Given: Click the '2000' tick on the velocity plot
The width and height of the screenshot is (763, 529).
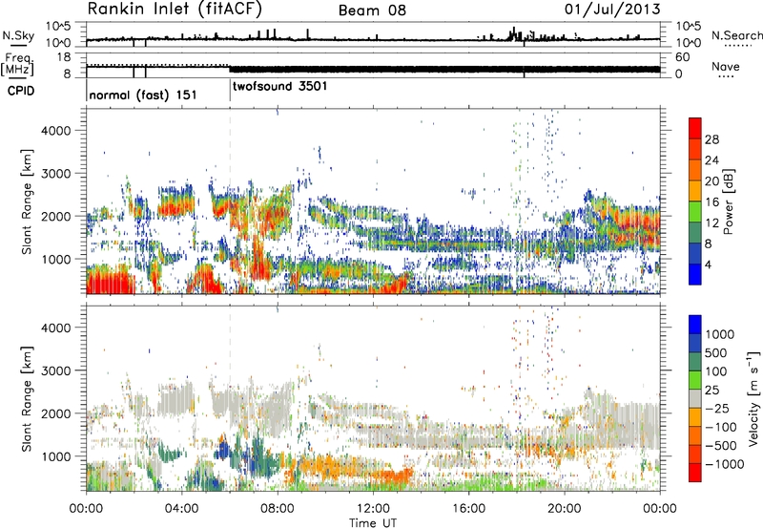Looking at the screenshot, I should point(55,413).
